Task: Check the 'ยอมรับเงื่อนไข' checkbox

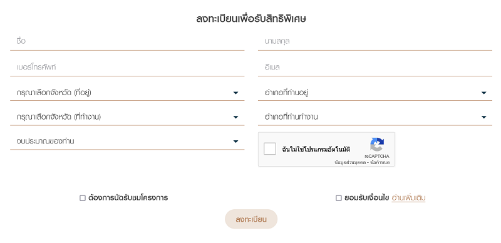Action: [339, 198]
